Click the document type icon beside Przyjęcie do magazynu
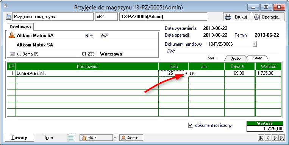289x145 pixels. tap(8, 17)
